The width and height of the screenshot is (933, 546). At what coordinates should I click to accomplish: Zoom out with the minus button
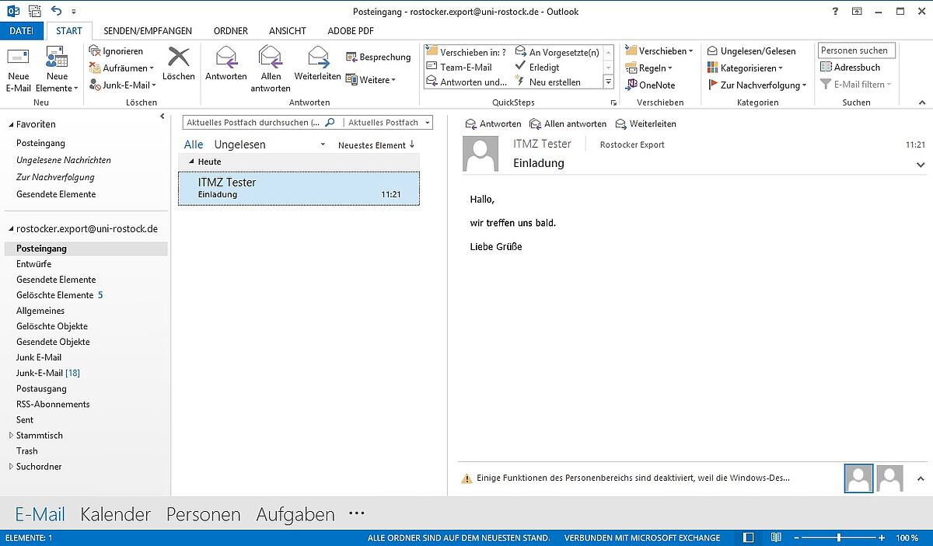796,537
